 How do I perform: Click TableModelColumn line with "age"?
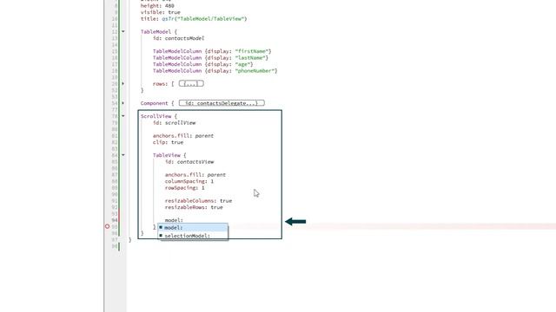tap(202, 64)
